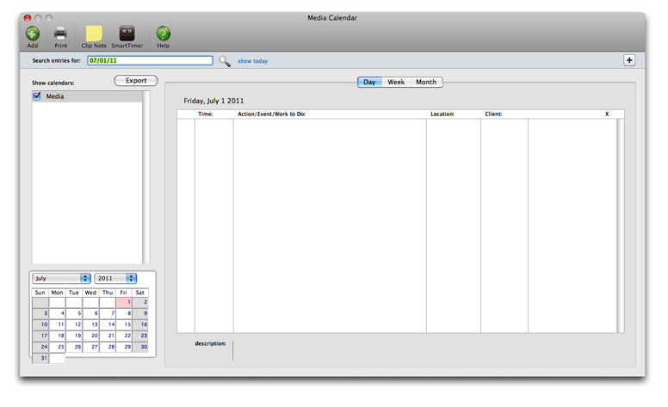Click the Print toolbar icon
Image resolution: width=668 pixels, height=407 pixels.
61,34
